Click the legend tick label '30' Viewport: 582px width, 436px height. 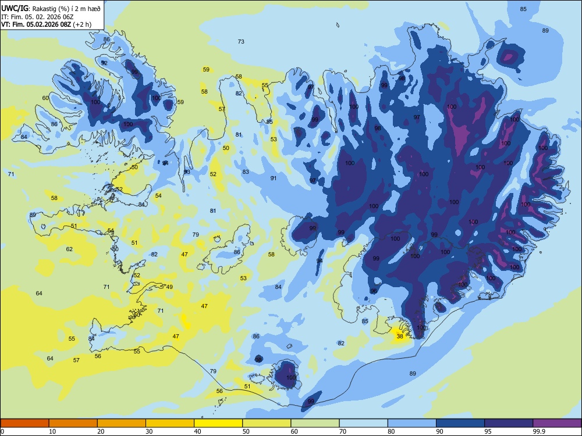(149, 431)
